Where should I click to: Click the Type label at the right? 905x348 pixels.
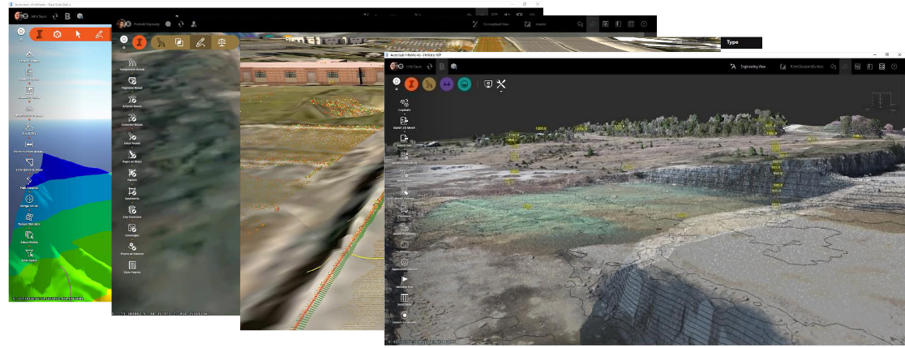click(732, 42)
